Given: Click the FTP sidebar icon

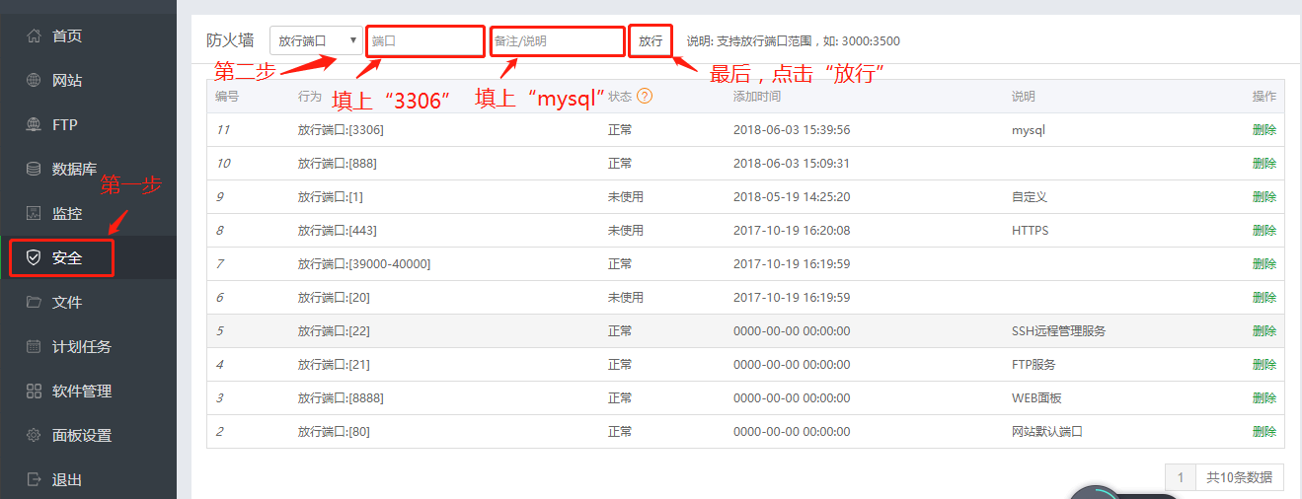Looking at the screenshot, I should 34,124.
